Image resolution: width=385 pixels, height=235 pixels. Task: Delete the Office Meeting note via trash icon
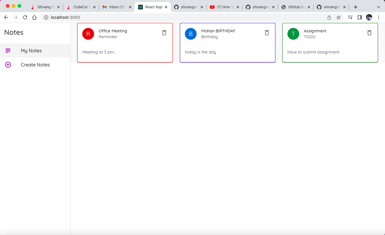point(164,33)
